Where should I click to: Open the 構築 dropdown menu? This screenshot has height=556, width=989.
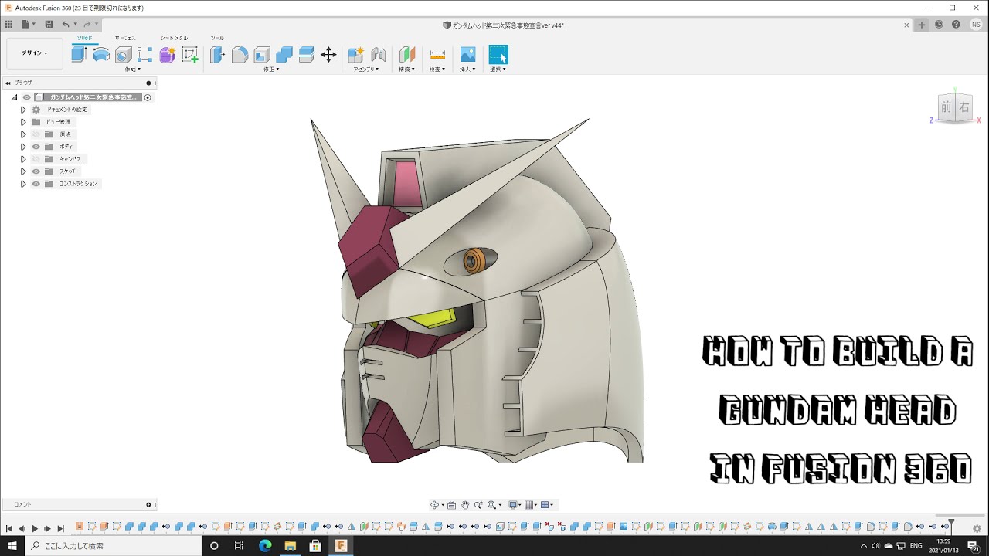(406, 69)
